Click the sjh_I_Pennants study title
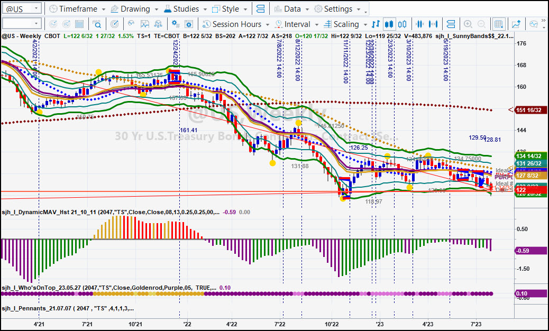The image size is (549, 331). tap(68, 309)
